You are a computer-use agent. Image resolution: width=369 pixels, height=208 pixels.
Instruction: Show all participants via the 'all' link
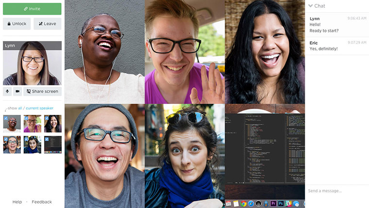point(20,108)
